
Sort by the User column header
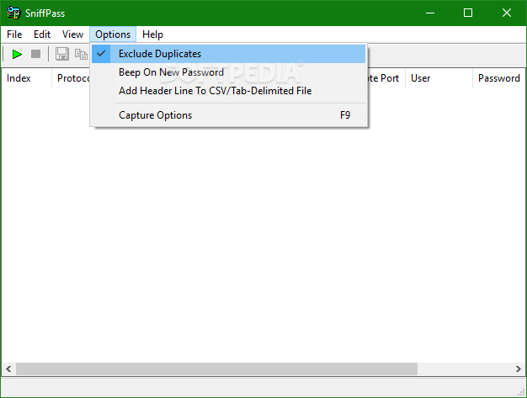point(439,78)
